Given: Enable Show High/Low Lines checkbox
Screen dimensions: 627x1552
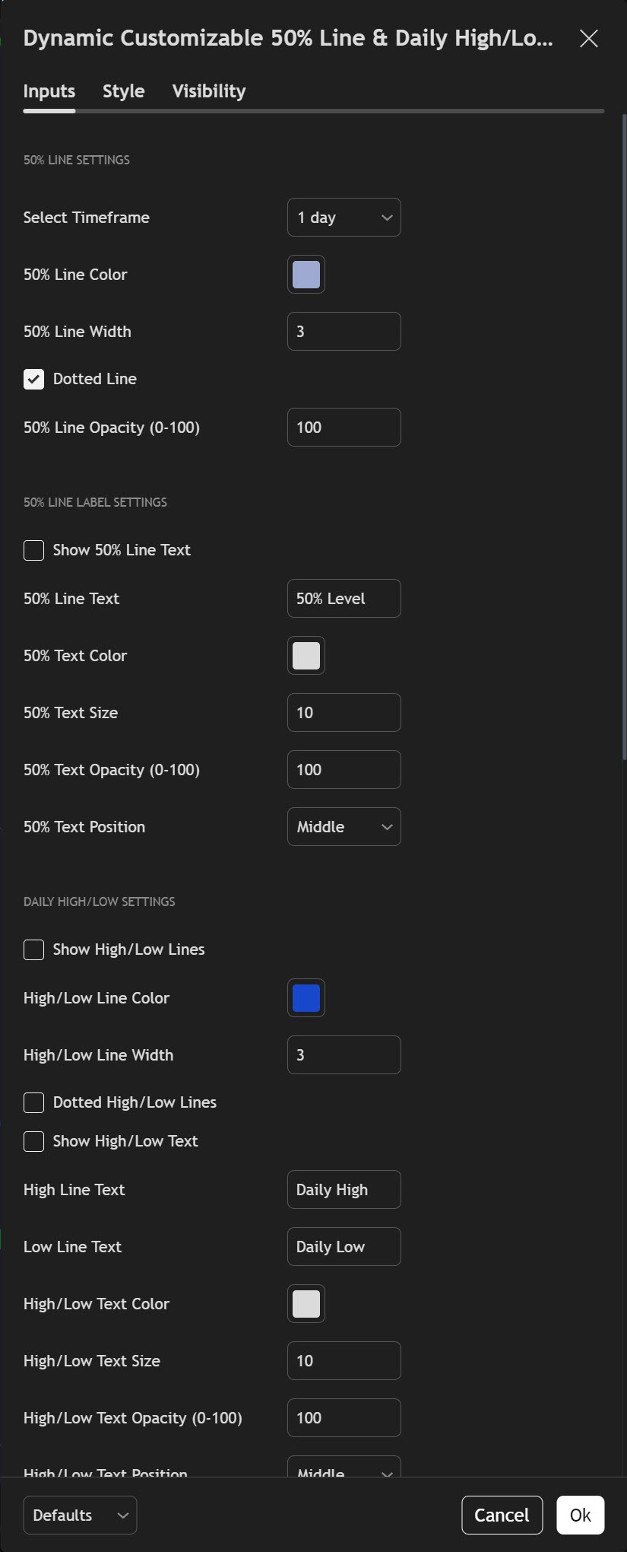Looking at the screenshot, I should pos(34,949).
